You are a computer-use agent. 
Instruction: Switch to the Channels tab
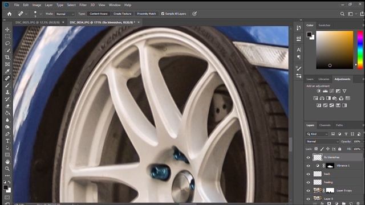(x=325, y=125)
